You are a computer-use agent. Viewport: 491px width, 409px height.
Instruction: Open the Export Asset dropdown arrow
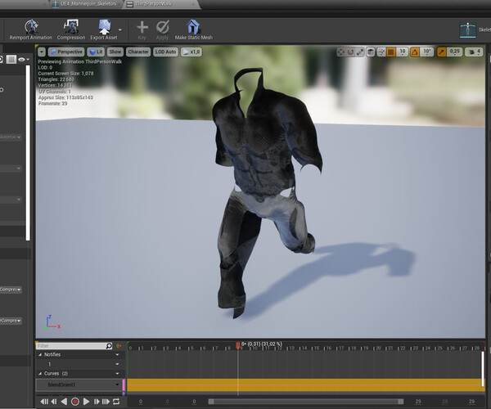(x=120, y=29)
